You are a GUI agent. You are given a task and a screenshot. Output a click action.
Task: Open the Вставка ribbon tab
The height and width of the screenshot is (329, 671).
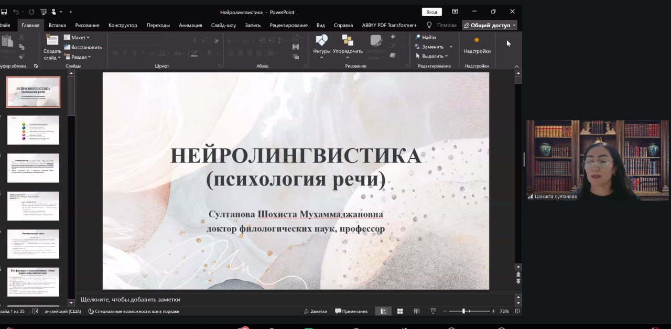click(57, 25)
